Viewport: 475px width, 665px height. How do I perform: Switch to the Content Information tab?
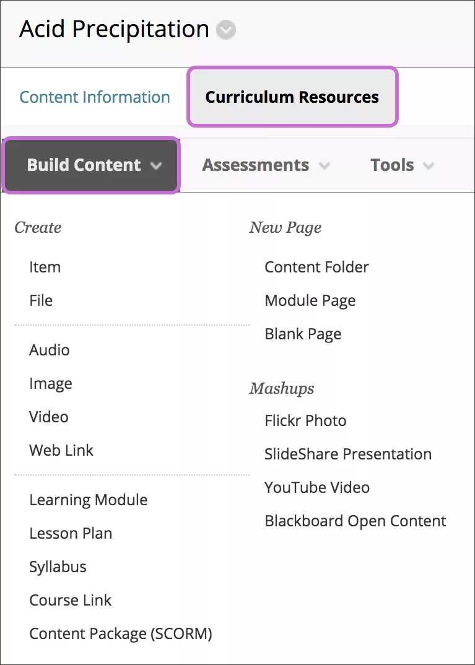94,97
